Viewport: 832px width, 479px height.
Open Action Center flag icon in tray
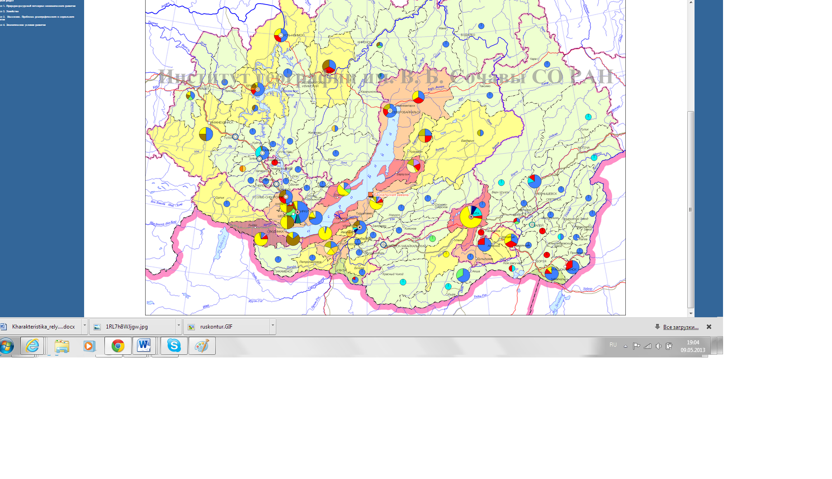pyautogui.click(x=636, y=346)
